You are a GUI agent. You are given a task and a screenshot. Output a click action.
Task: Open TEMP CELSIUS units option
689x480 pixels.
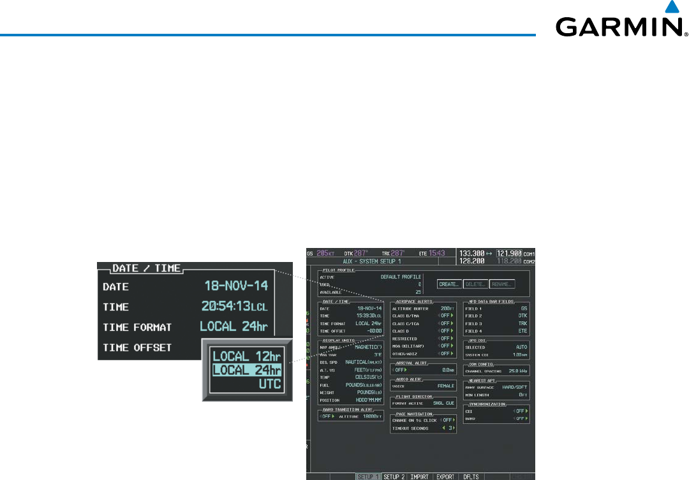click(369, 377)
